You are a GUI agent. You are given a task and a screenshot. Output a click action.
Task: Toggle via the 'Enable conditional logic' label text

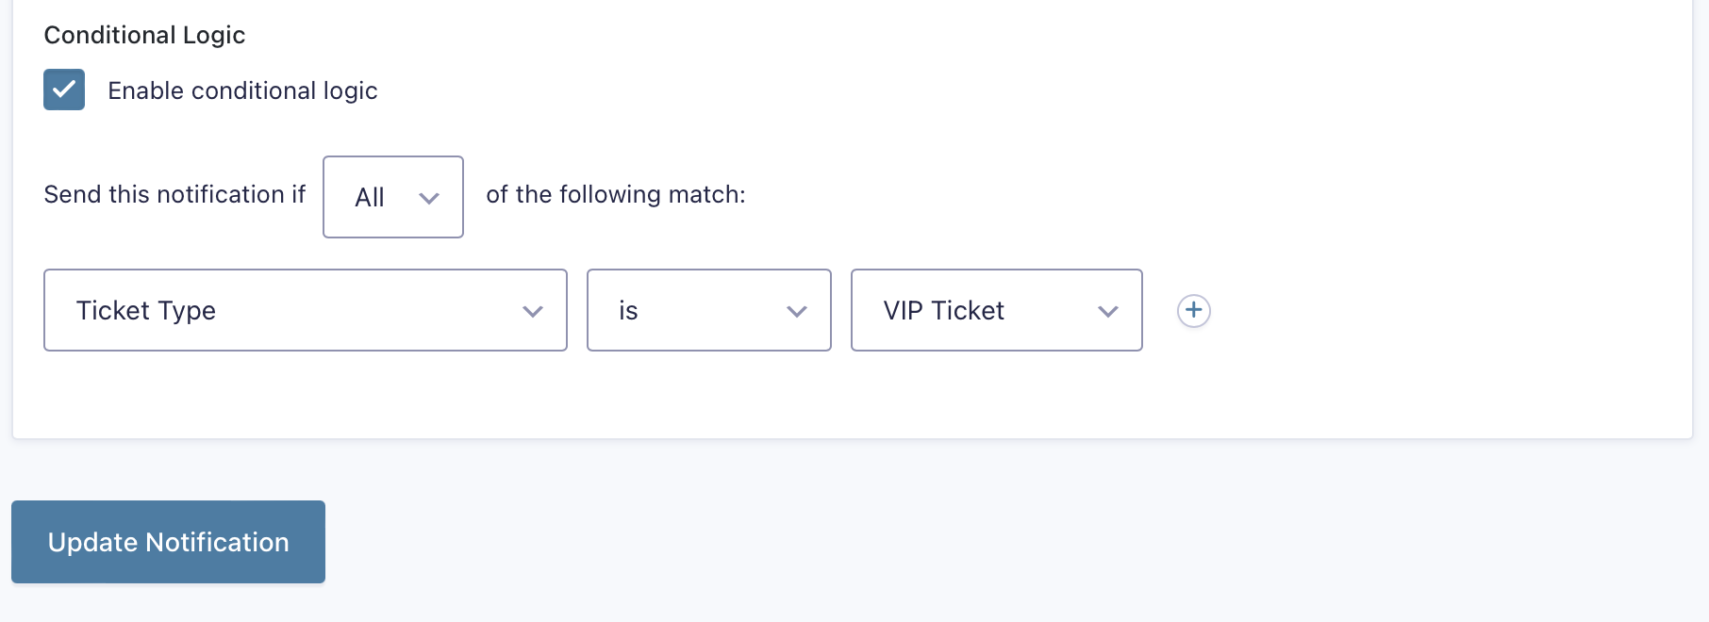[242, 90]
